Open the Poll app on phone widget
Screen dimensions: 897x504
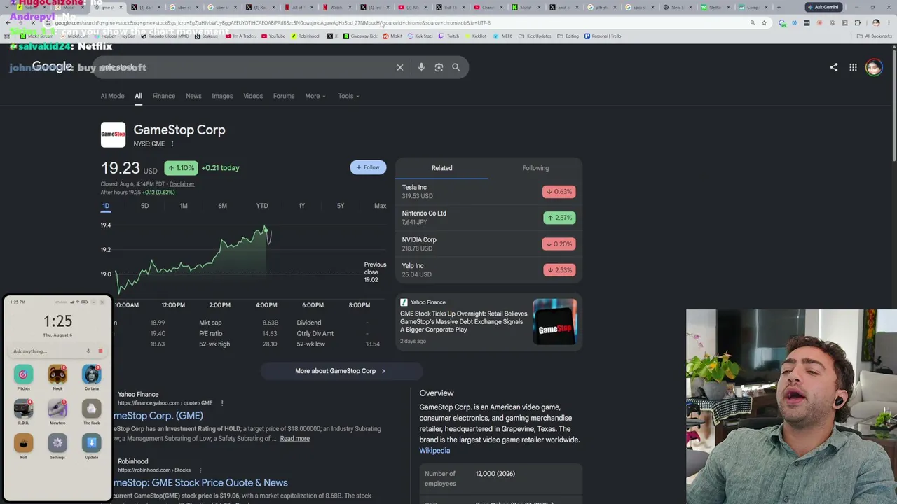pyautogui.click(x=23, y=443)
